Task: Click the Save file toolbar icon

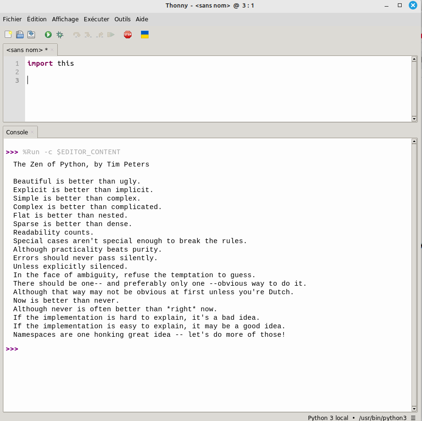Action: (31, 35)
